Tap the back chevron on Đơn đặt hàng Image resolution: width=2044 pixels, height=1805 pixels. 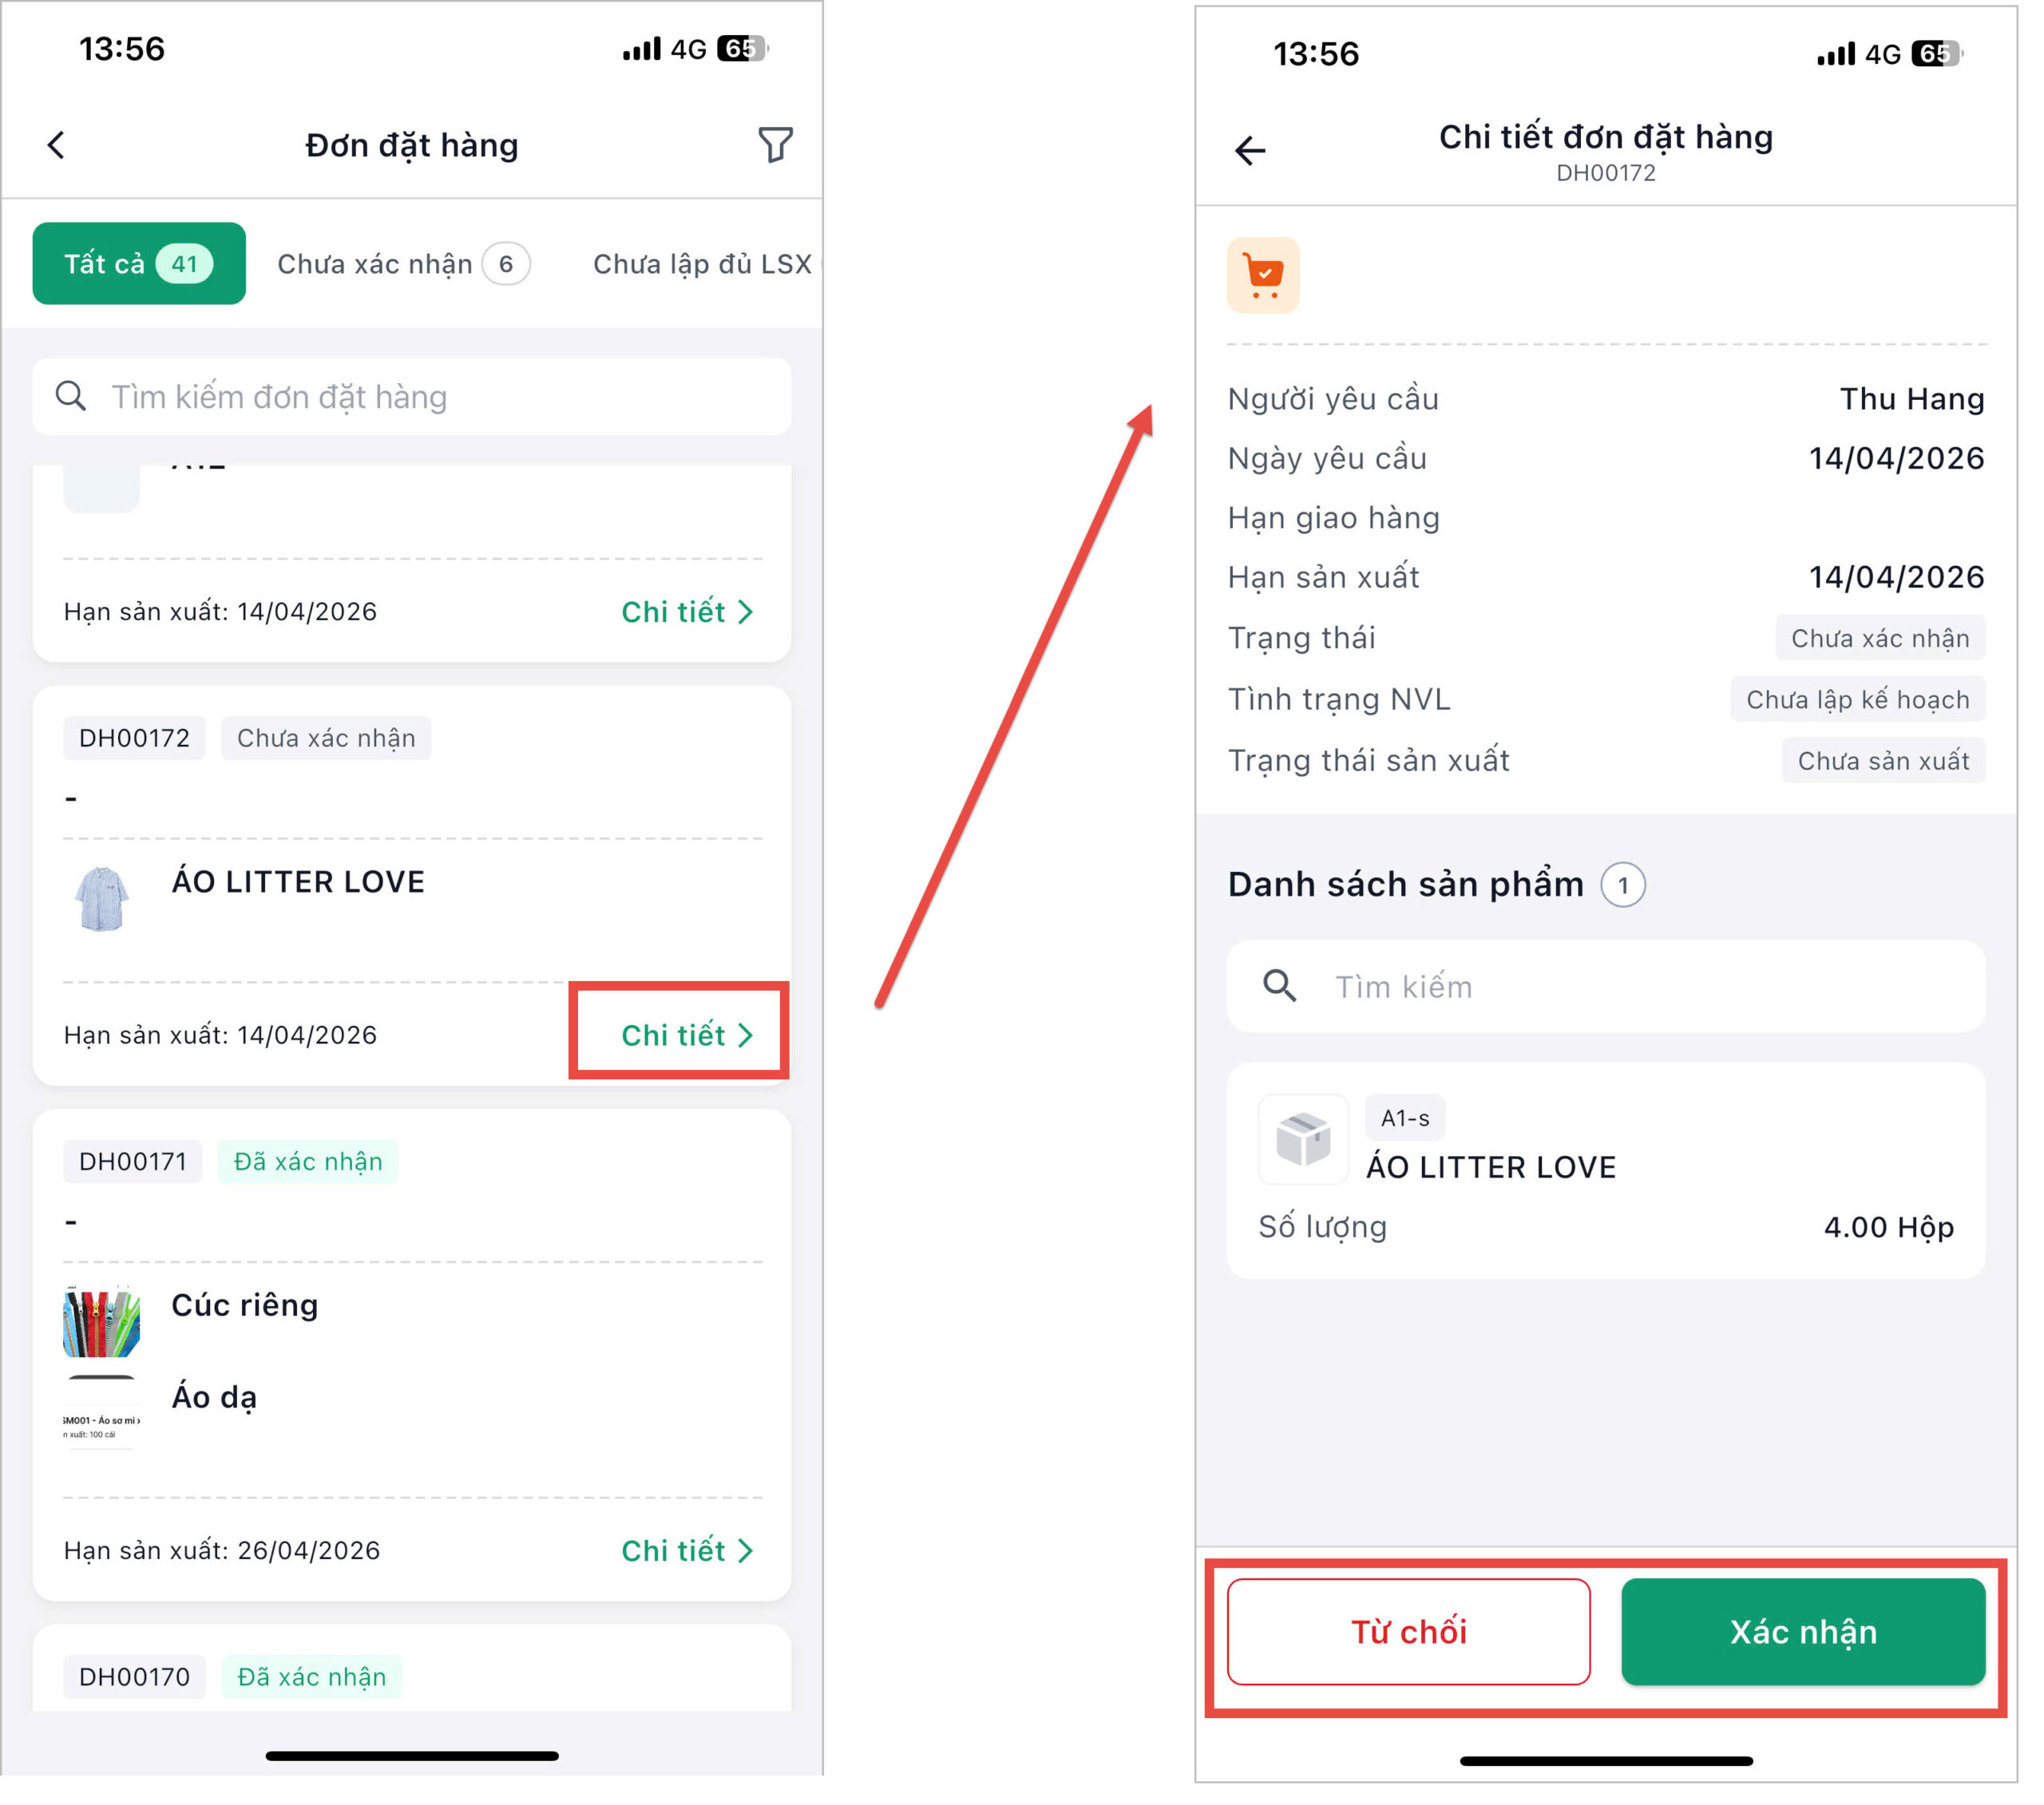[57, 145]
